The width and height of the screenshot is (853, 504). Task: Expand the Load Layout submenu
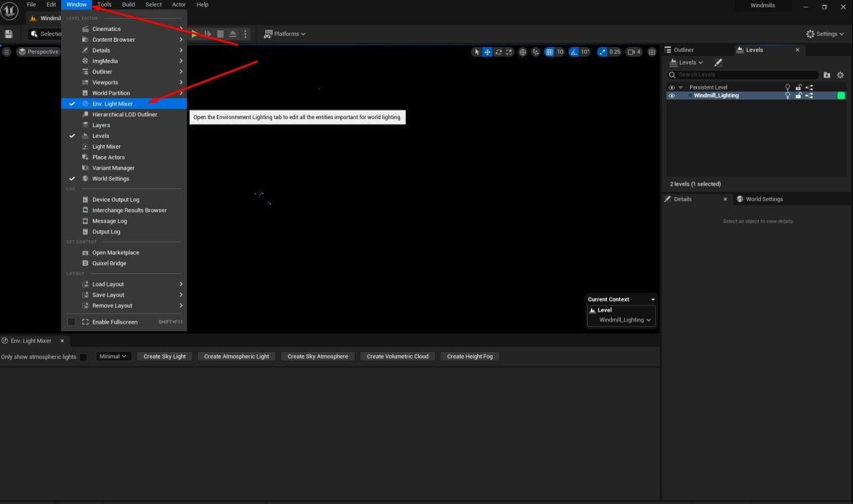124,284
